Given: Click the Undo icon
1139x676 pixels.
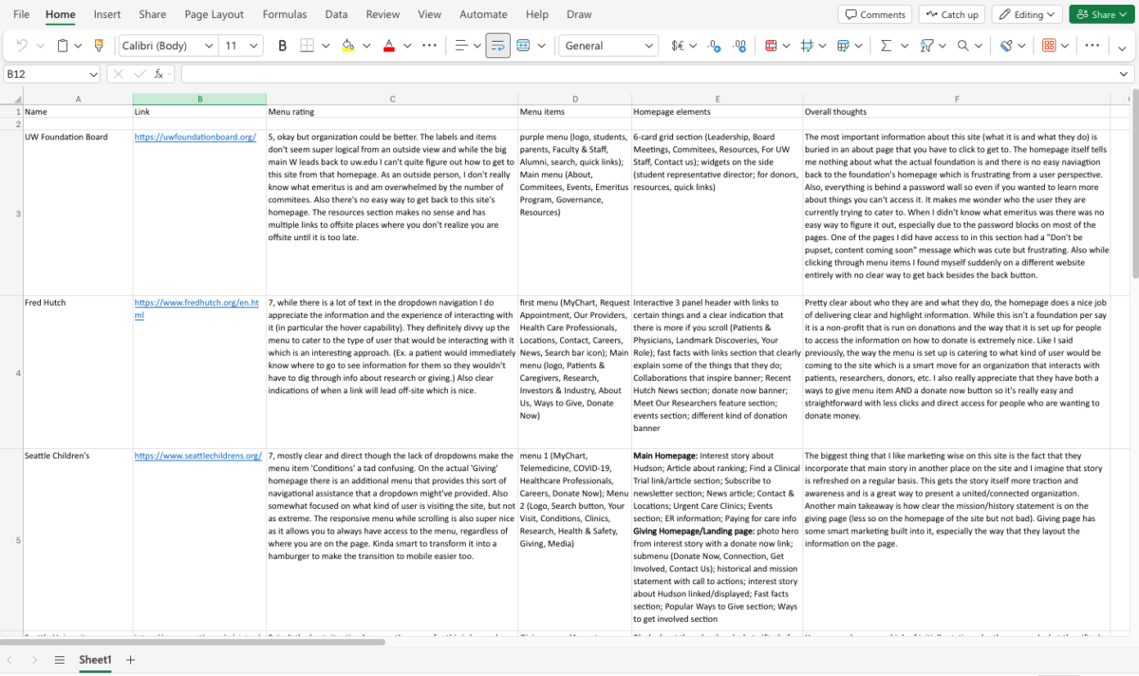Looking at the screenshot, I should (22, 46).
